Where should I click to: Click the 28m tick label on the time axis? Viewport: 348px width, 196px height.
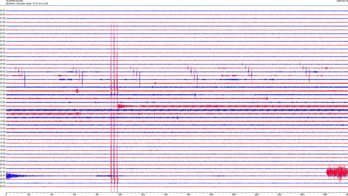(325, 195)
